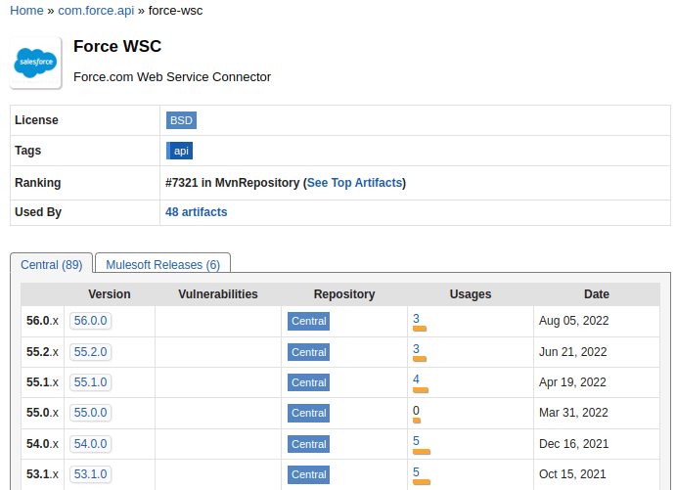676x490 pixels.
Task: Open the com.force.api breadcrumb link
Action: (96, 11)
